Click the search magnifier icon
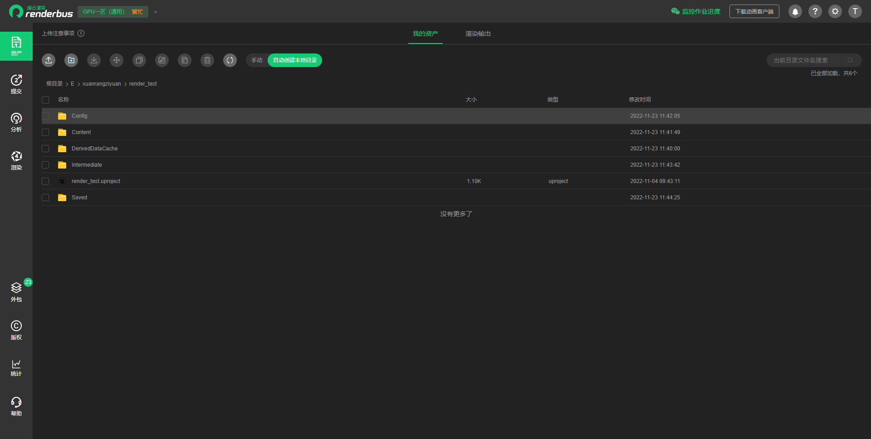This screenshot has height=439, width=871. pyautogui.click(x=850, y=60)
